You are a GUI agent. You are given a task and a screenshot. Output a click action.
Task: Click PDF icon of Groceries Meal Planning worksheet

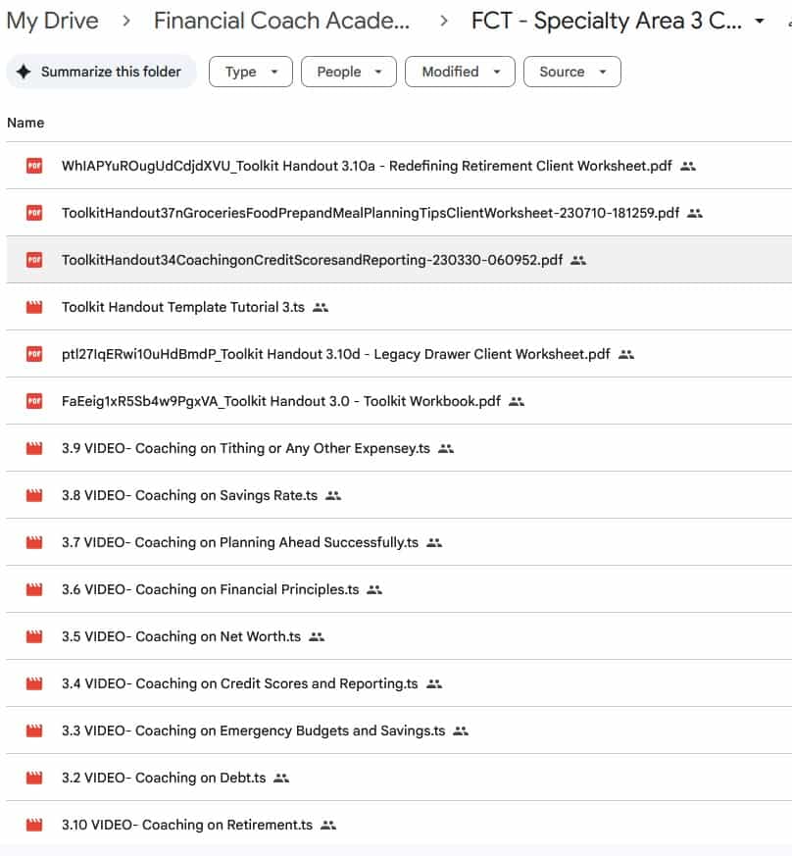click(x=34, y=213)
